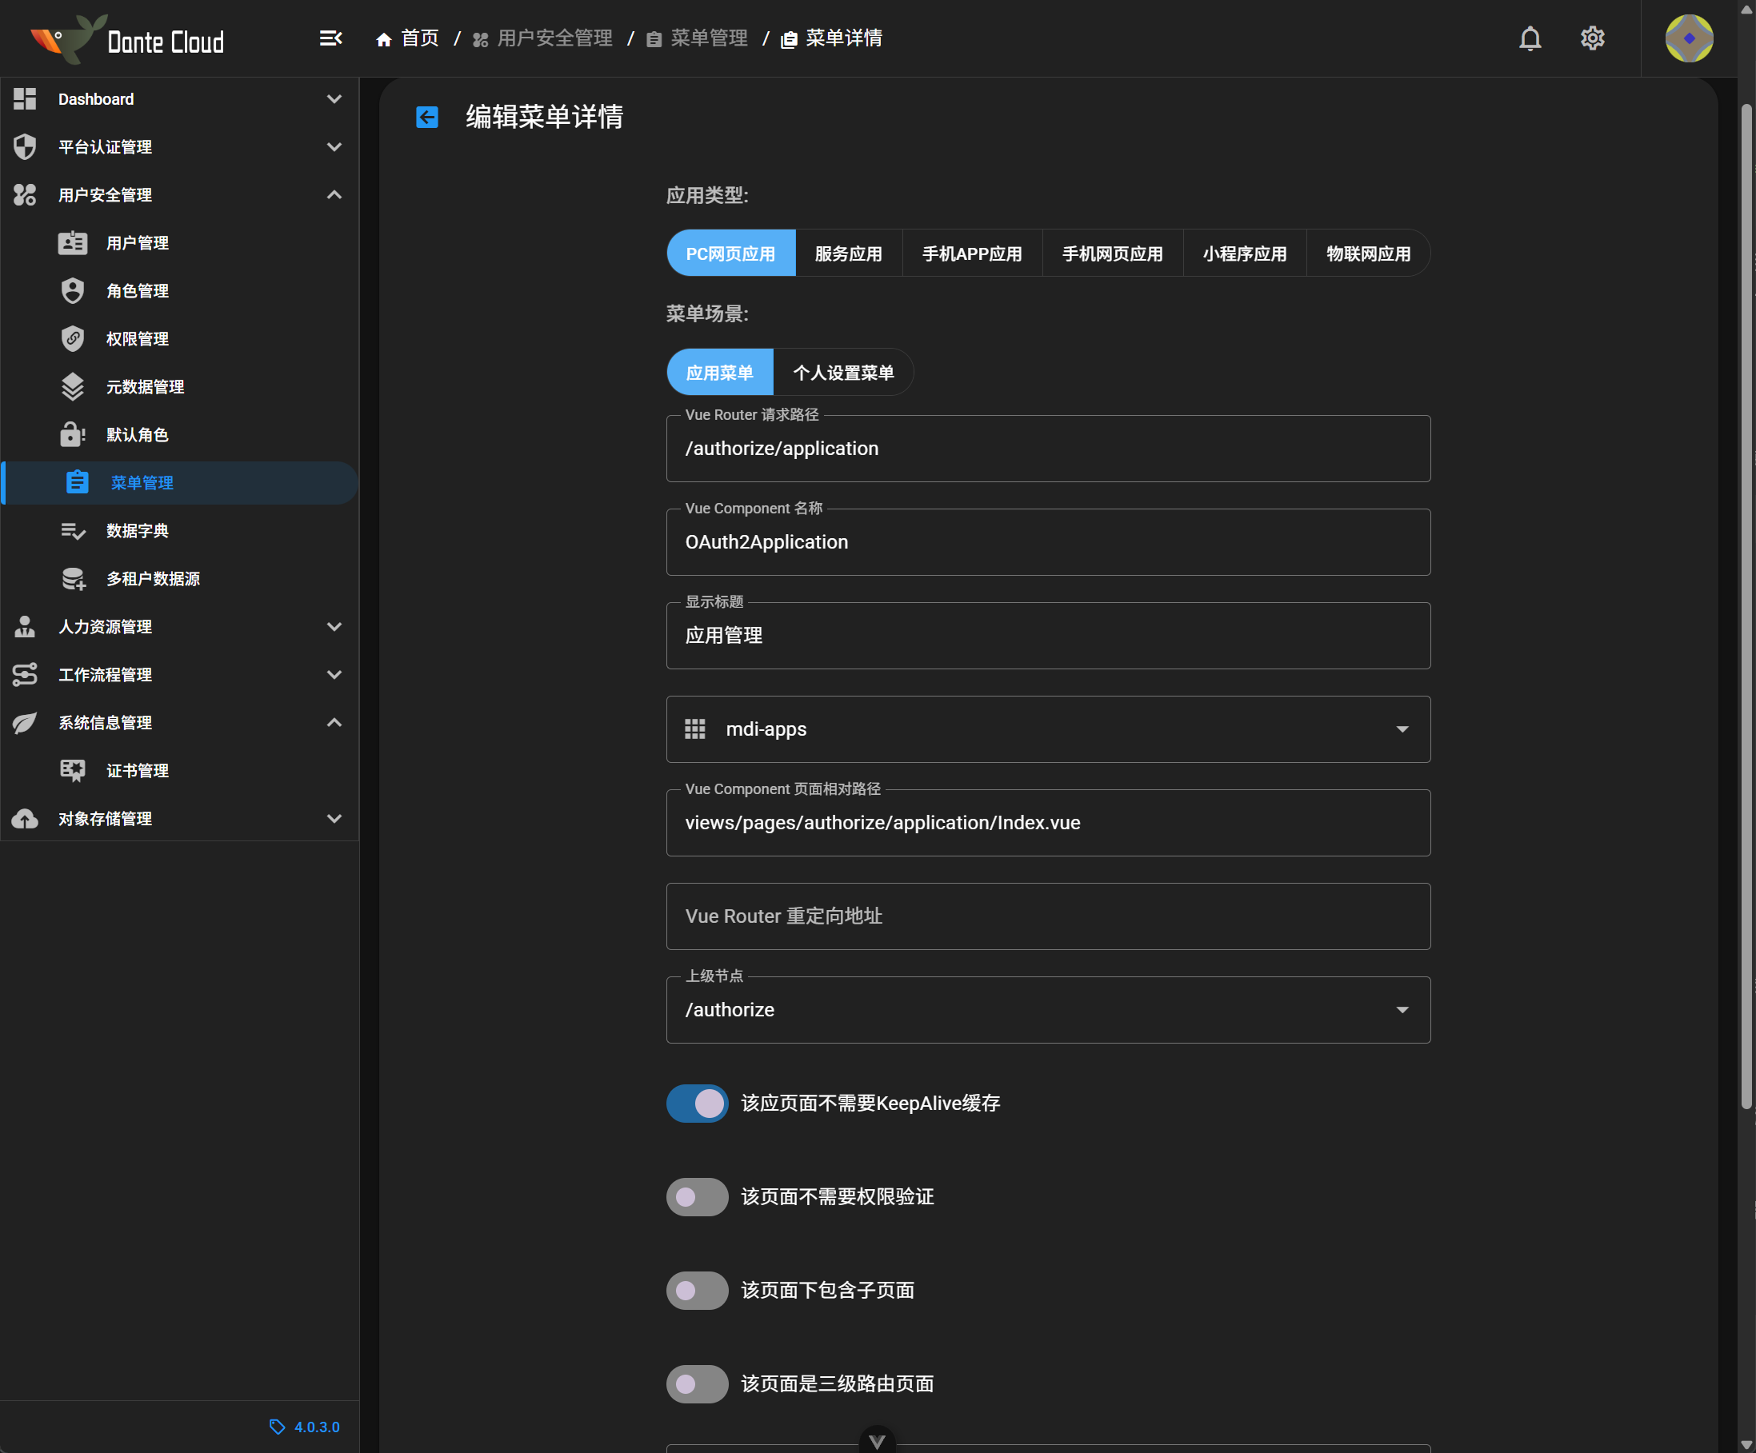This screenshot has height=1453, width=1756.
Task: Select the 服务应用 application type
Action: [x=848, y=254]
